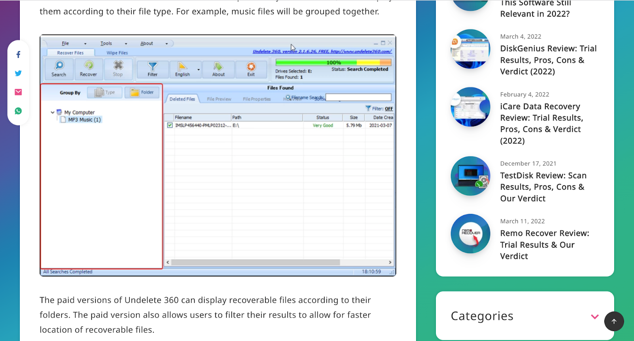Sort by Date Created column header
Viewport: 634px width, 341px height.
pyautogui.click(x=380, y=118)
